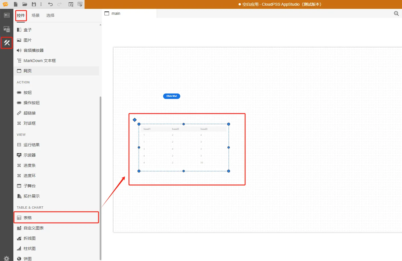Pick the 对话框 control
This screenshot has width=402, height=261.
[x=56, y=123]
